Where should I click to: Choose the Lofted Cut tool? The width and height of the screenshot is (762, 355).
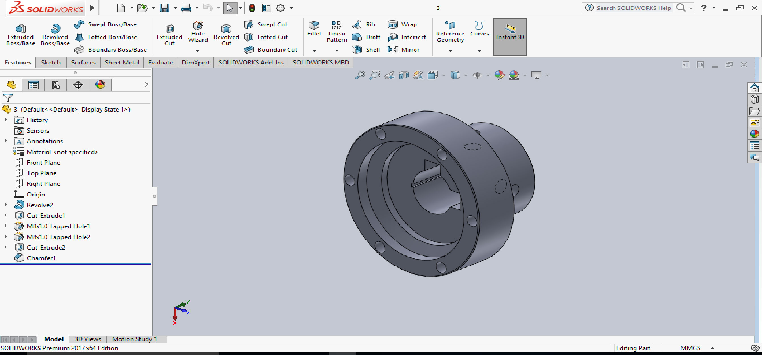266,37
